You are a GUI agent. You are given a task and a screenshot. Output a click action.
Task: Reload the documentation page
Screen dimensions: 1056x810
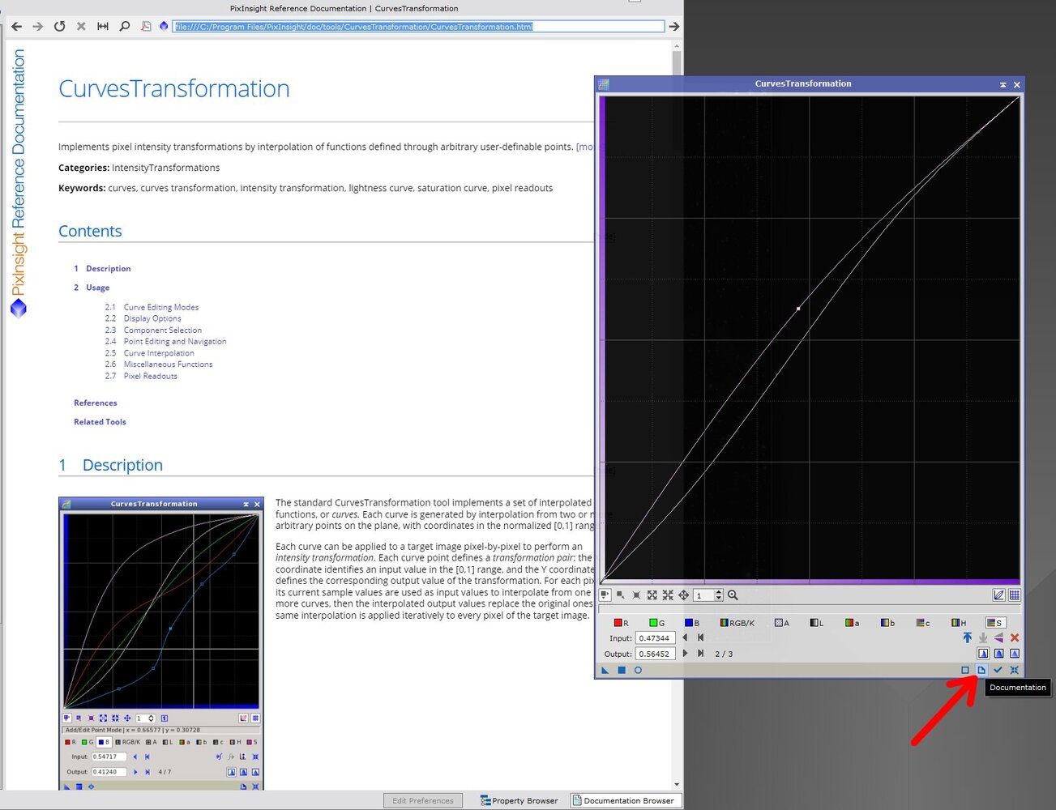[x=59, y=27]
